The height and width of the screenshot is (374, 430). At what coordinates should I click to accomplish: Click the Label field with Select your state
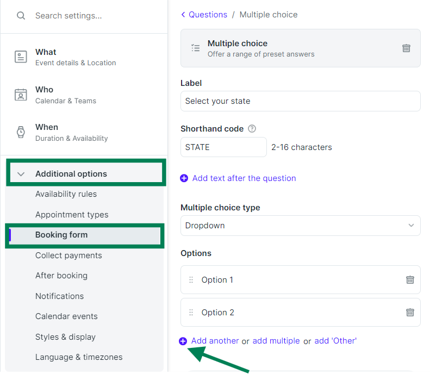click(x=300, y=101)
